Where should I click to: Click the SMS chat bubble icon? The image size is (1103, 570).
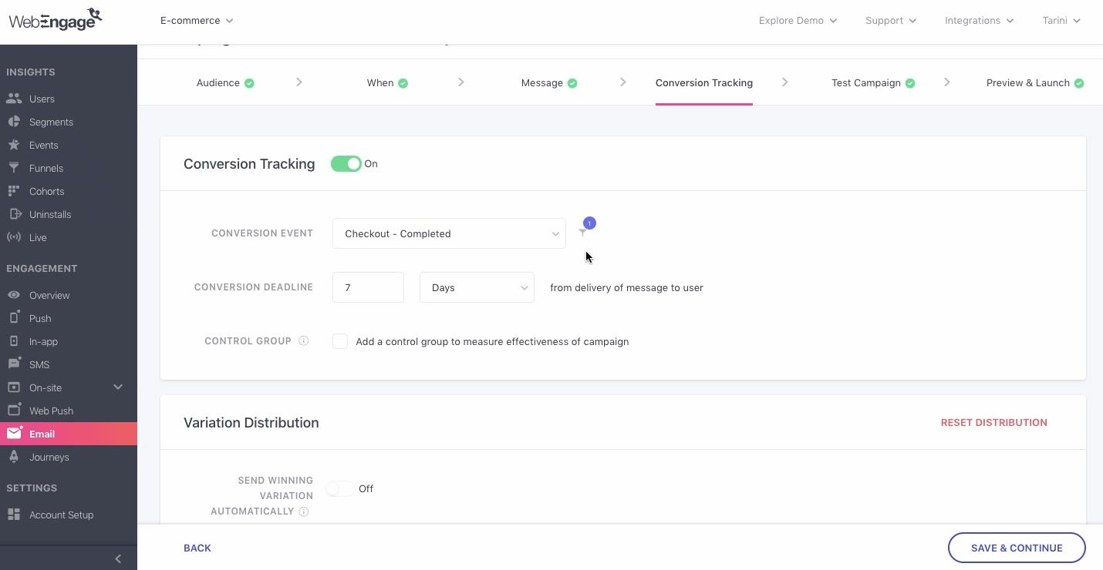[14, 364]
